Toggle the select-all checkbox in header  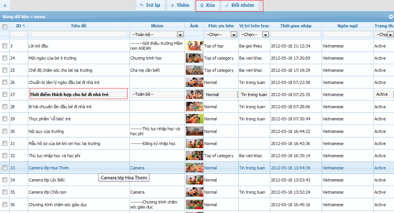pyautogui.click(x=5, y=27)
